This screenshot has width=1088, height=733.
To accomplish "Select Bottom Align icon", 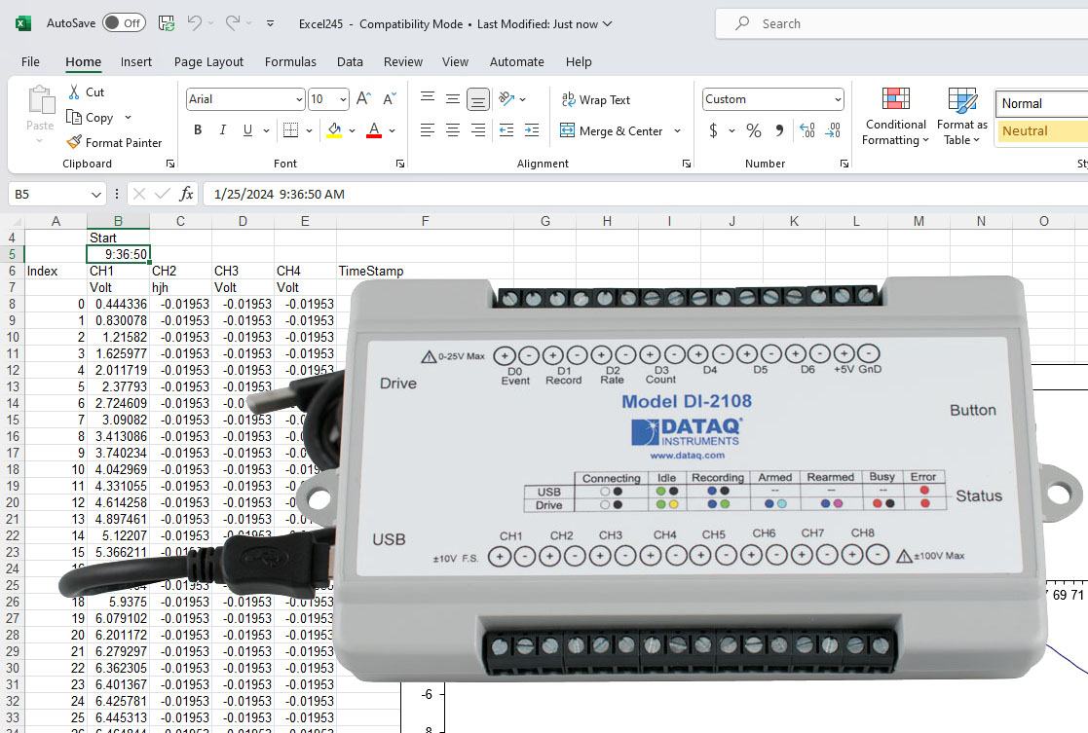I will (x=478, y=99).
